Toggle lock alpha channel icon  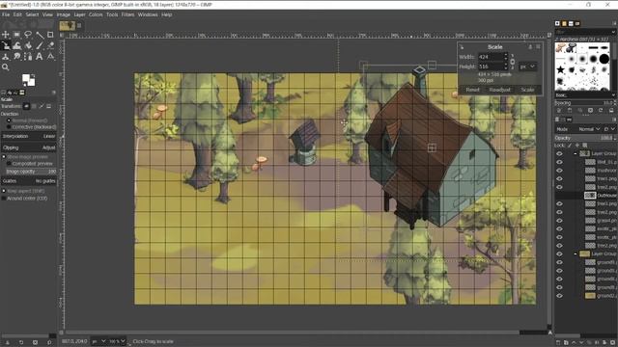tap(585, 146)
